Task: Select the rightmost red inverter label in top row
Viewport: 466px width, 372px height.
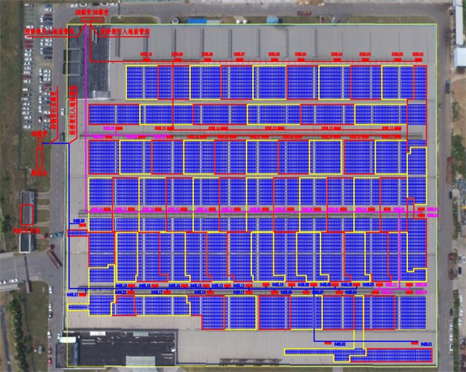Action: 417,55
